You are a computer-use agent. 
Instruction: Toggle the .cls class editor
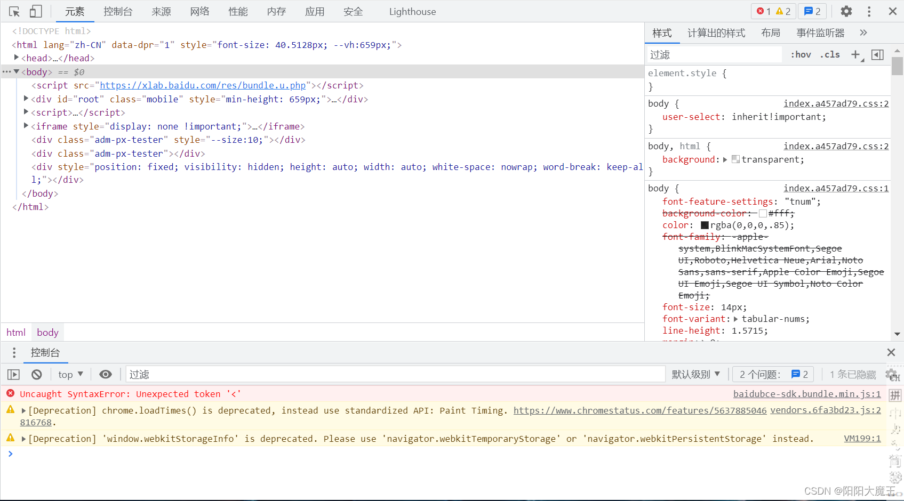830,54
